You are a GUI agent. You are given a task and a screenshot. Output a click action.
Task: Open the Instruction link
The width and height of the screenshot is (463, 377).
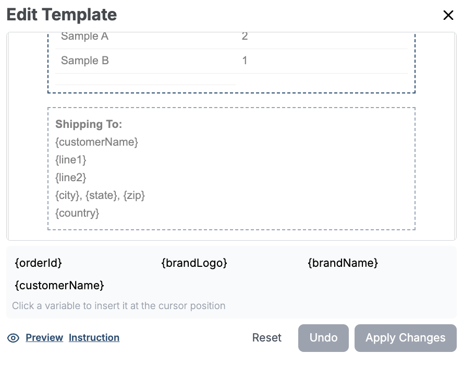[x=94, y=338]
